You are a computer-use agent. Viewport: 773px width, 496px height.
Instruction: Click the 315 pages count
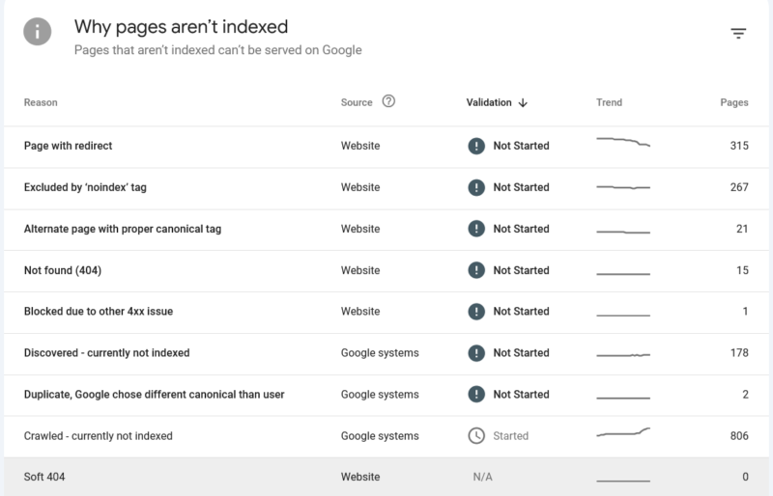click(x=739, y=146)
